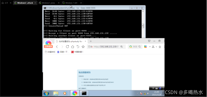The image size is (207, 97).
Task: Minimize the 360 browser window
Action: coord(154,41)
